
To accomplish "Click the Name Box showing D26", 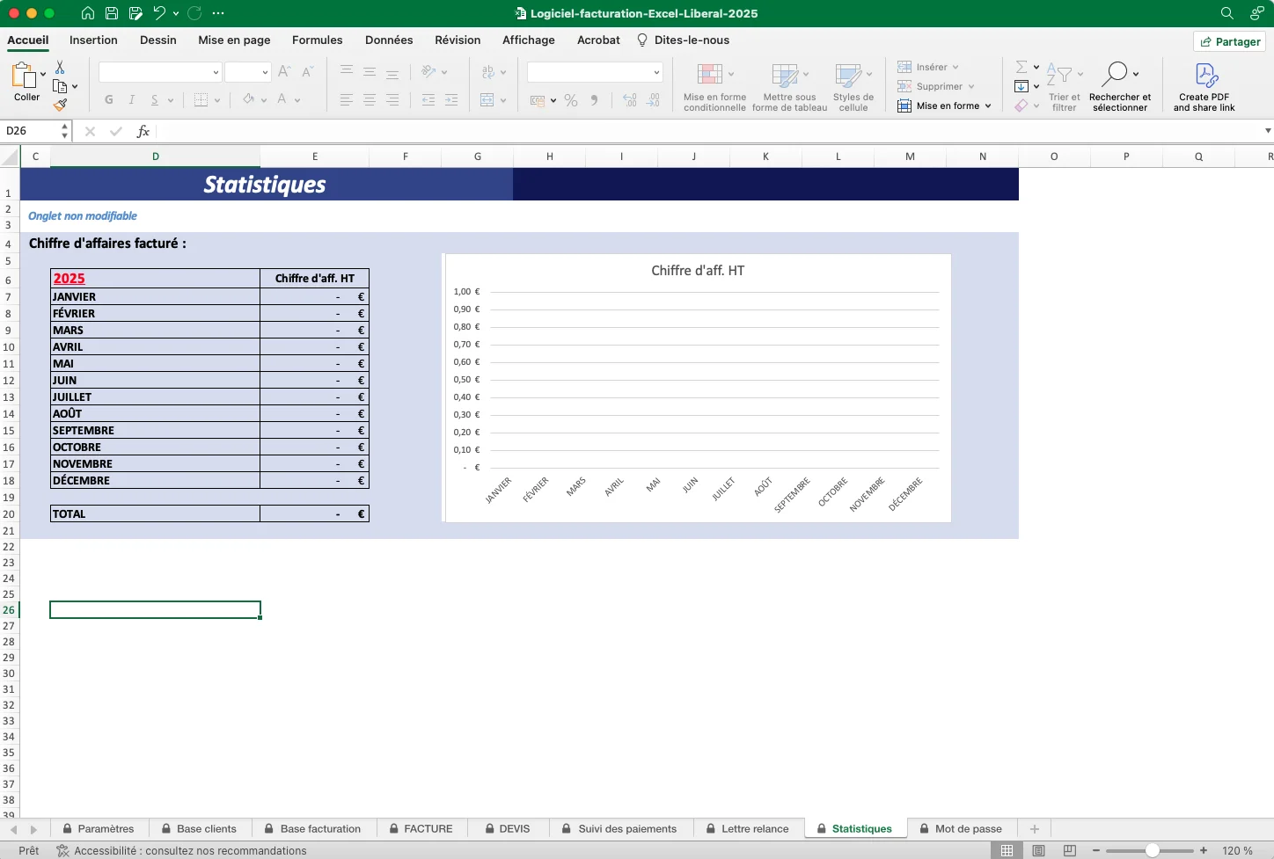I will 31,131.
